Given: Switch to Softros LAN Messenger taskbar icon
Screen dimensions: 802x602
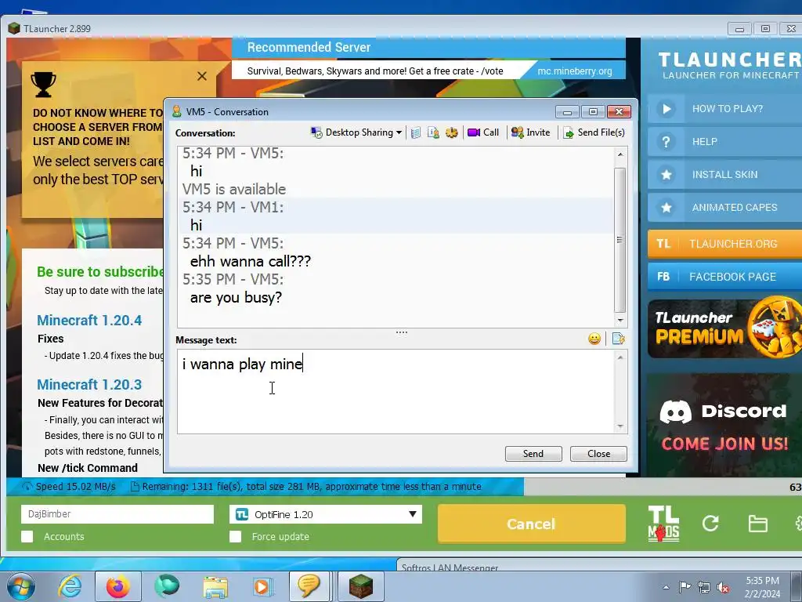Looking at the screenshot, I should 309,586.
